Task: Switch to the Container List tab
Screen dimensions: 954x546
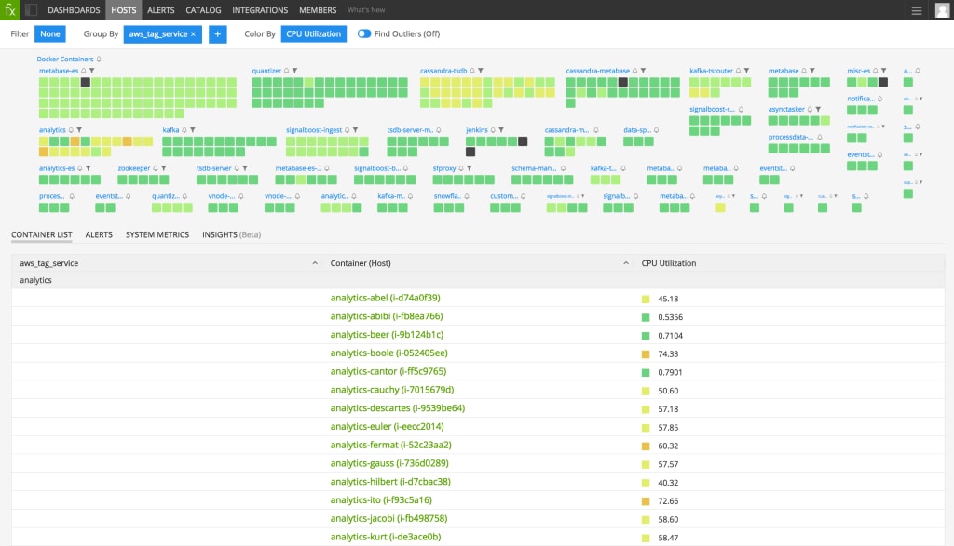Action: (41, 234)
